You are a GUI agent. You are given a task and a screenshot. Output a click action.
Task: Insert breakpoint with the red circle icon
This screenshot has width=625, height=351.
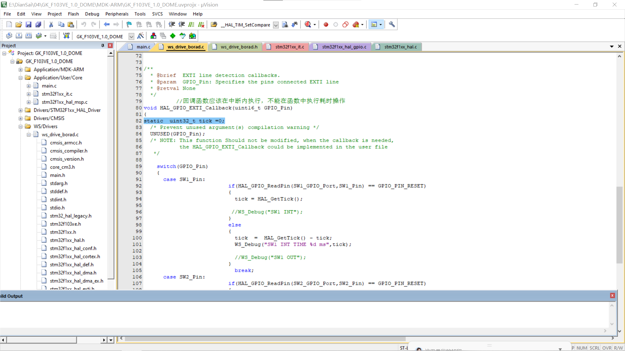click(326, 24)
